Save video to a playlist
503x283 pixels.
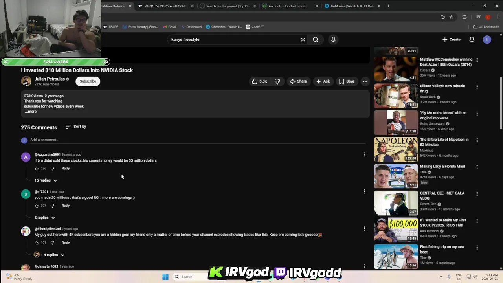tap(347, 81)
